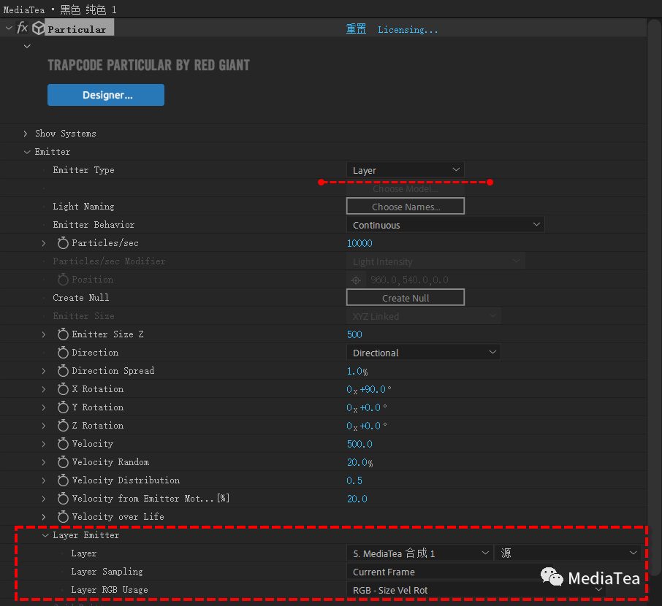Toggle the Velocity from Emitter Motion stopwatch

point(63,499)
